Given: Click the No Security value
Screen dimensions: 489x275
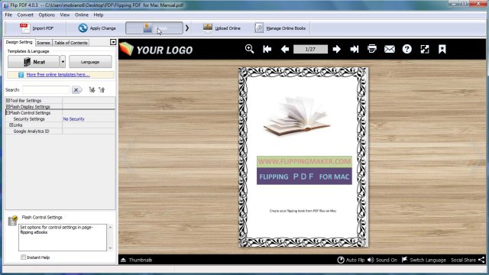Looking at the screenshot, I should [x=73, y=119].
